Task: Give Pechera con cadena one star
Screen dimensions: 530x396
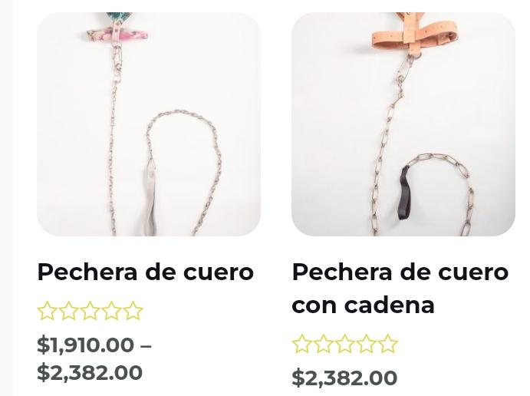Action: click(x=302, y=344)
